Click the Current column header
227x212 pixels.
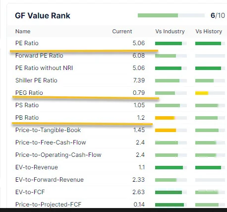[x=122, y=31]
